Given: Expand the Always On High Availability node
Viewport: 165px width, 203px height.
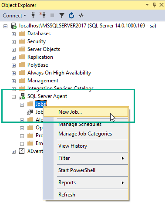Looking at the screenshot, I should click(x=13, y=74).
